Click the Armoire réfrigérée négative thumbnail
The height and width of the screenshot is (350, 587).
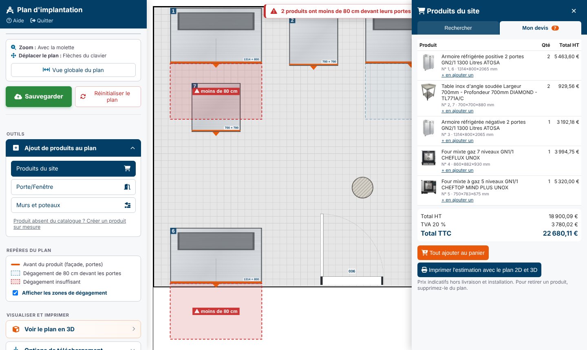click(428, 128)
